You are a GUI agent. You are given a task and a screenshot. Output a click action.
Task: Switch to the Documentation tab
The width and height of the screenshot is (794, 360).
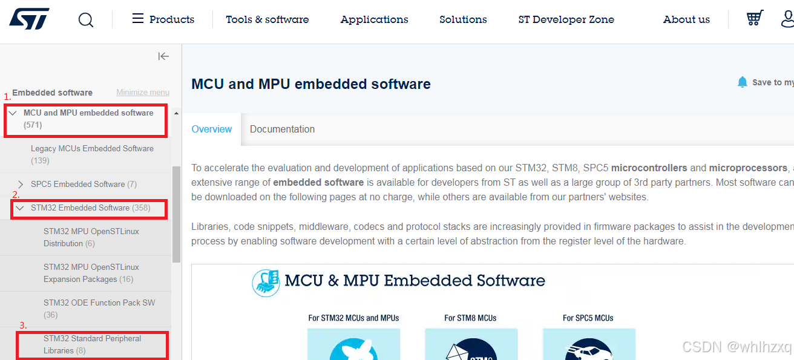click(282, 129)
